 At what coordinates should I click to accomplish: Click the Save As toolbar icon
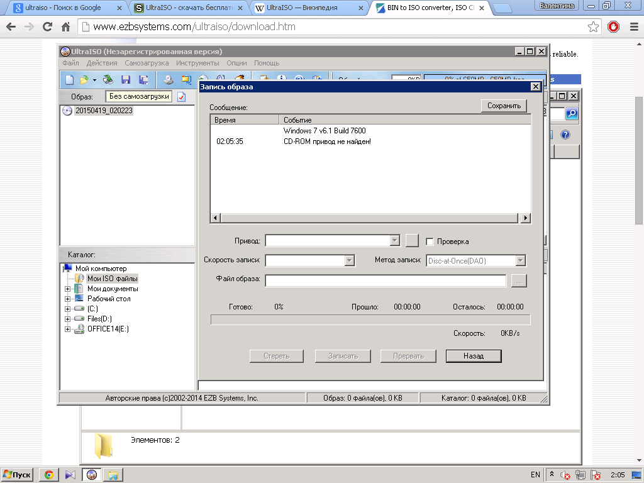pos(143,80)
